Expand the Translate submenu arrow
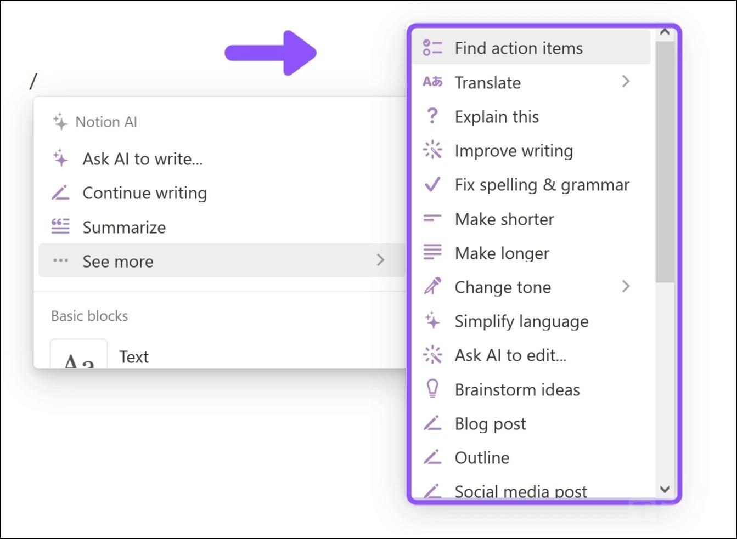737x539 pixels. 626,82
